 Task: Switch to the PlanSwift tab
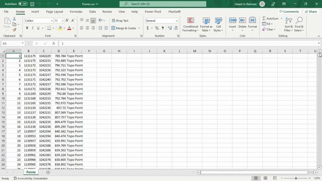coord(175,12)
